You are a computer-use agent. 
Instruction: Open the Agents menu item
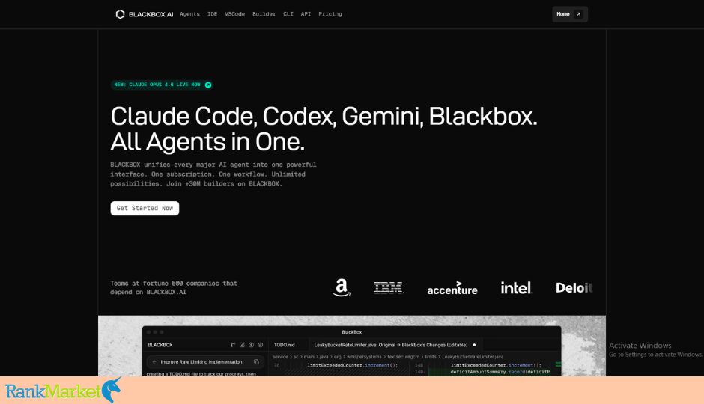click(189, 14)
